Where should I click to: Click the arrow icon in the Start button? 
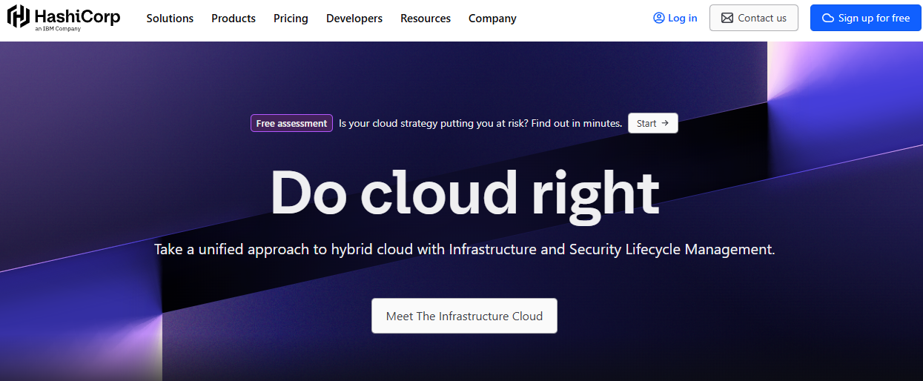(665, 123)
